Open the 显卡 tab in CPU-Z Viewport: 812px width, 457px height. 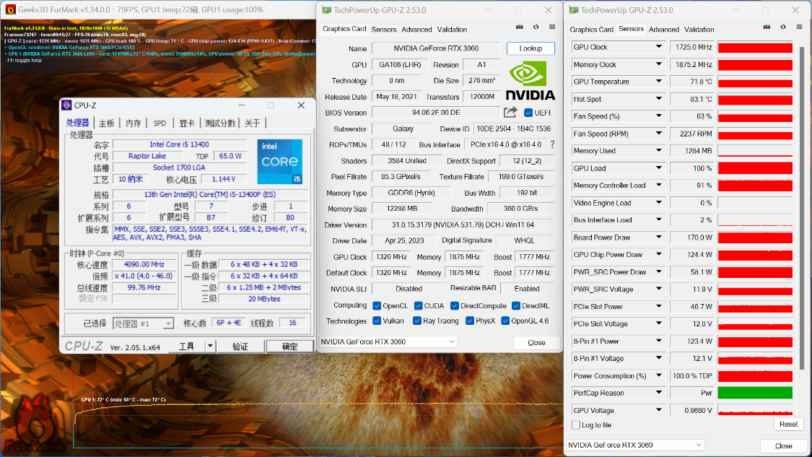pos(186,123)
